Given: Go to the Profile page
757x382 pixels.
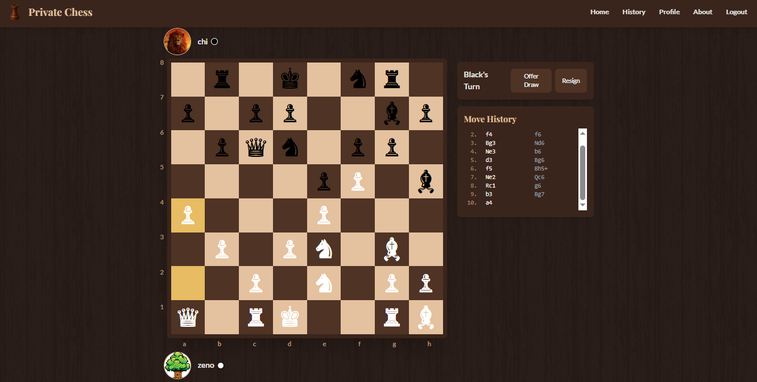Looking at the screenshot, I should point(669,12).
